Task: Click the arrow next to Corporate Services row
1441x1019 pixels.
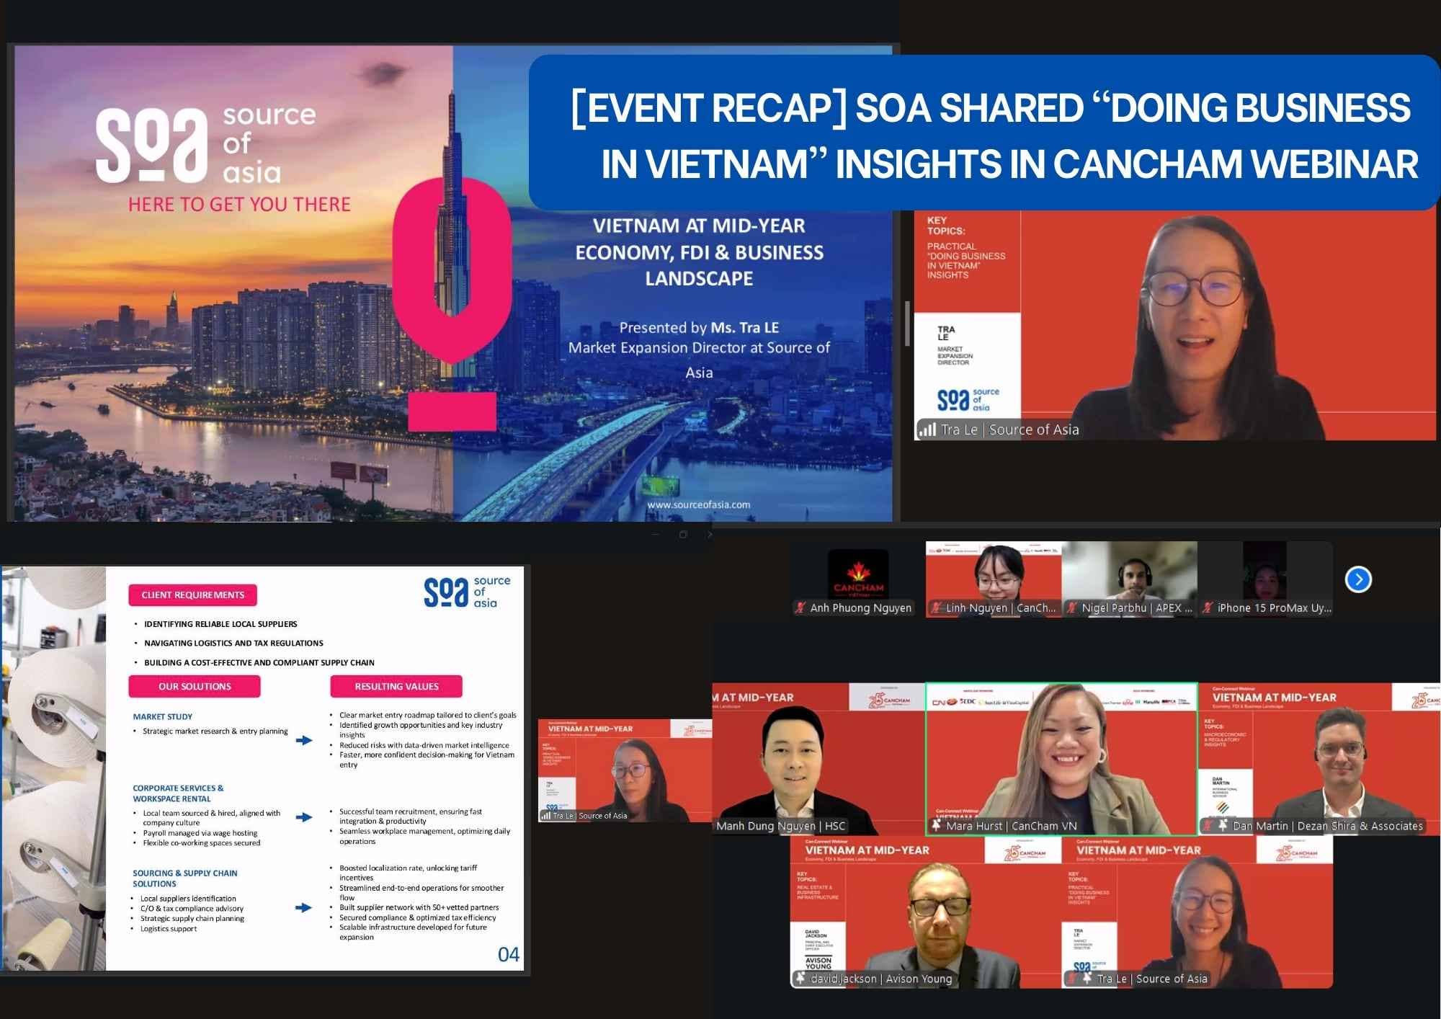Action: [304, 817]
